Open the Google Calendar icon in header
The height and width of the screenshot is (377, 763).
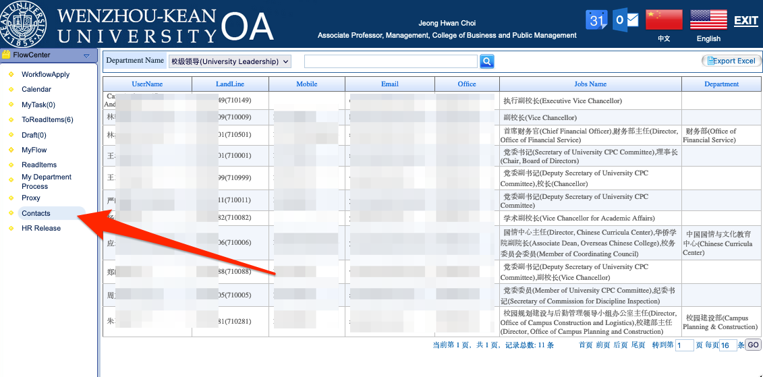point(597,20)
